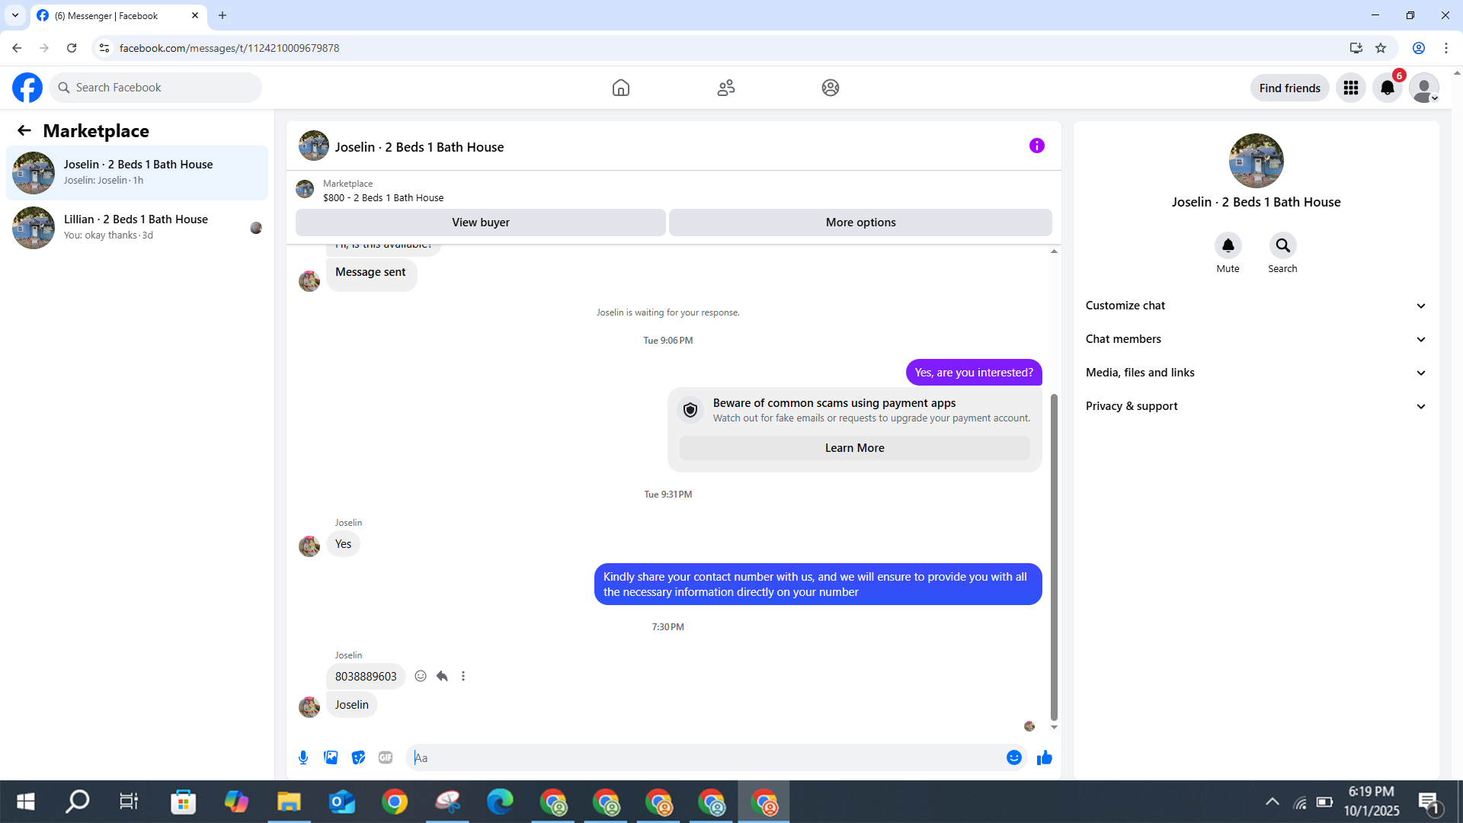Viewport: 1463px width, 823px height.
Task: Attach a photo or file
Action: click(331, 757)
